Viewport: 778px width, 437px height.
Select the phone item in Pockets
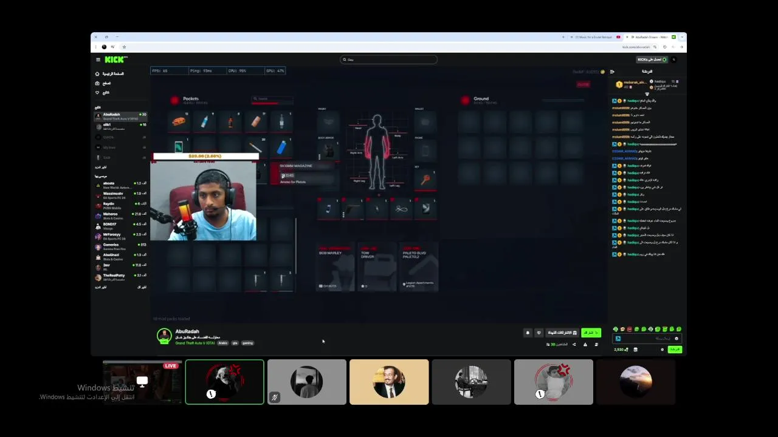pyautogui.click(x=179, y=147)
